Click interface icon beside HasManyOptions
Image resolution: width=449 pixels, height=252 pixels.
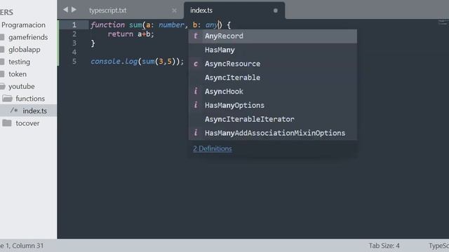tap(196, 105)
